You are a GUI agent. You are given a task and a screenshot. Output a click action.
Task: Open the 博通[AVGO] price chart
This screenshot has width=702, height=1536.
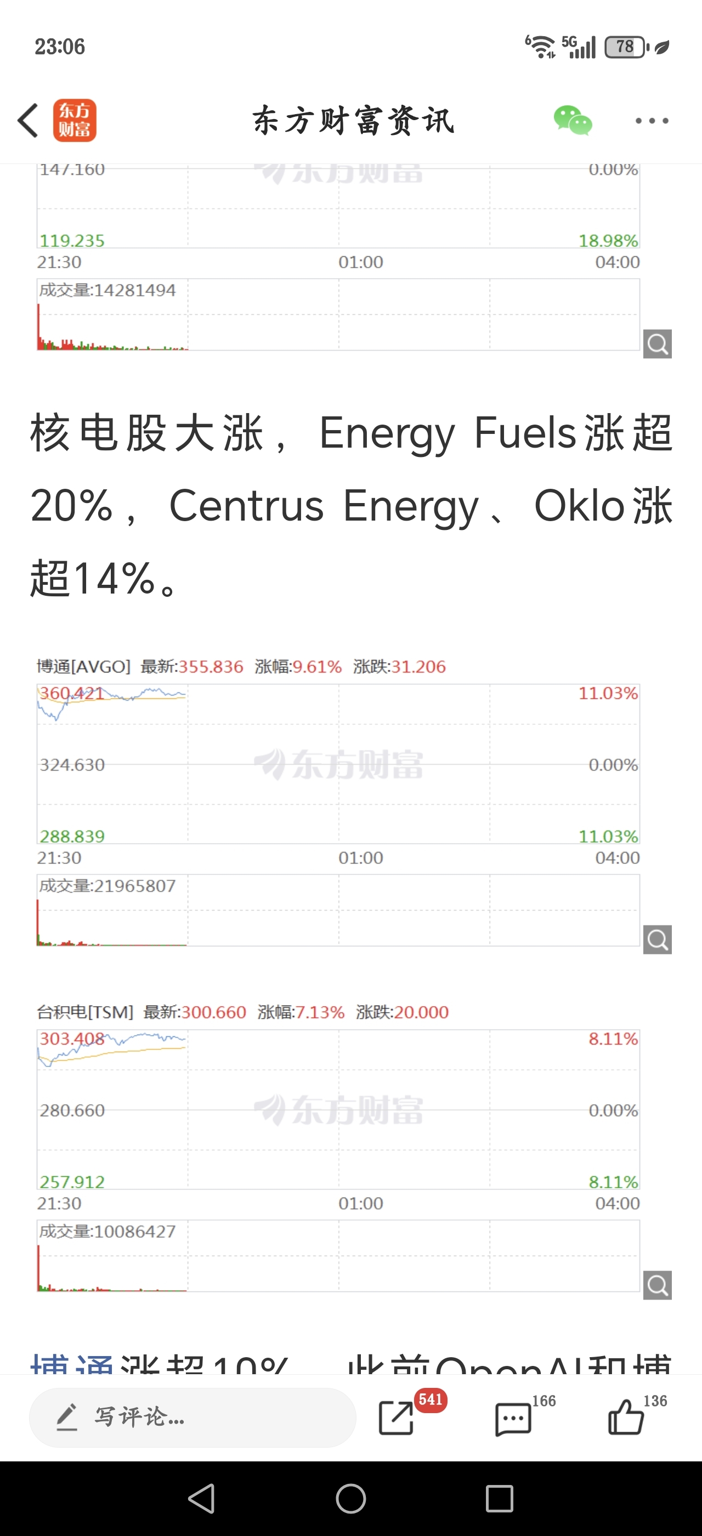(338, 764)
